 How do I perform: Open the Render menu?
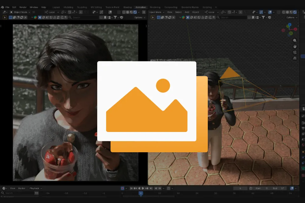[x=23, y=7]
